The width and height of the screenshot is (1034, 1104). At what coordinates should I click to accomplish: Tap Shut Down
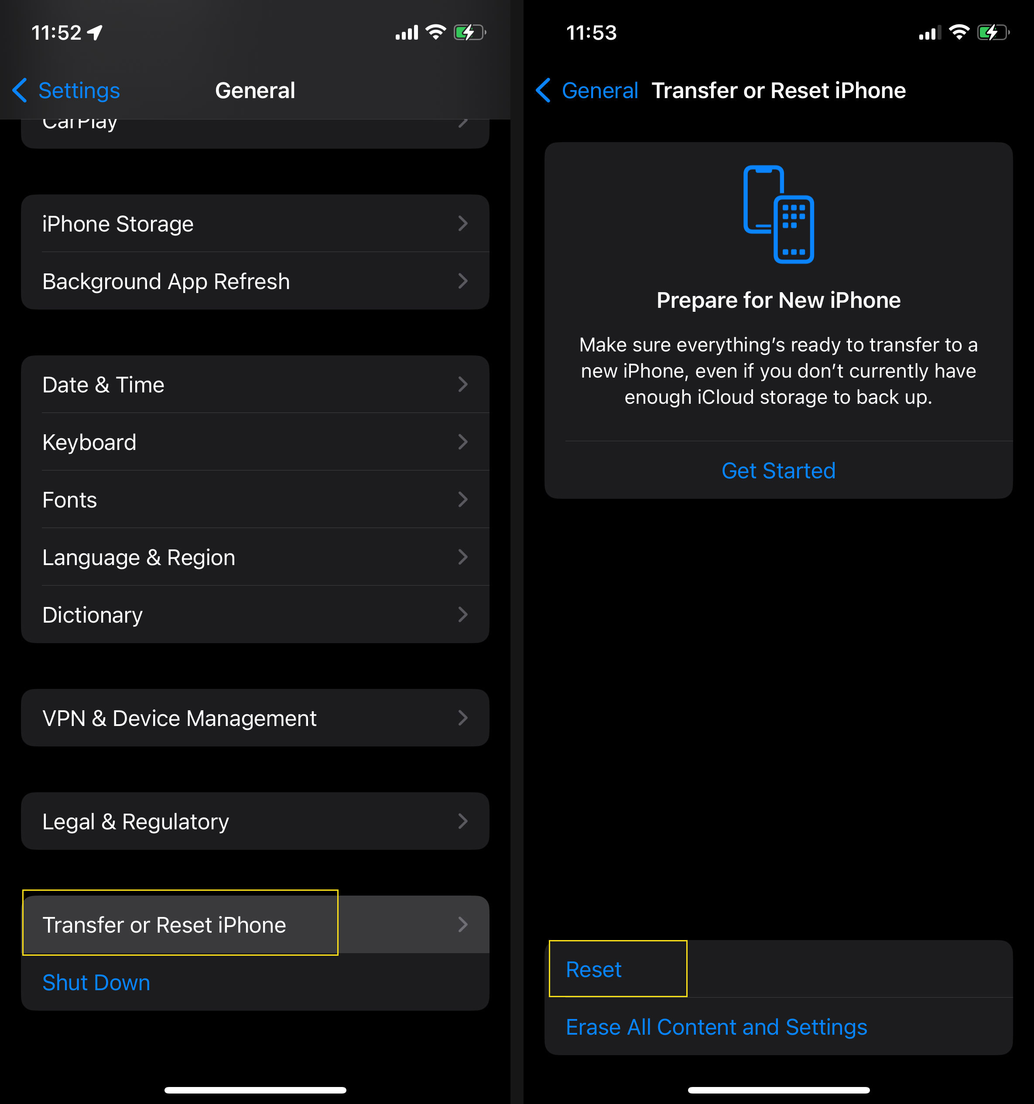point(96,982)
